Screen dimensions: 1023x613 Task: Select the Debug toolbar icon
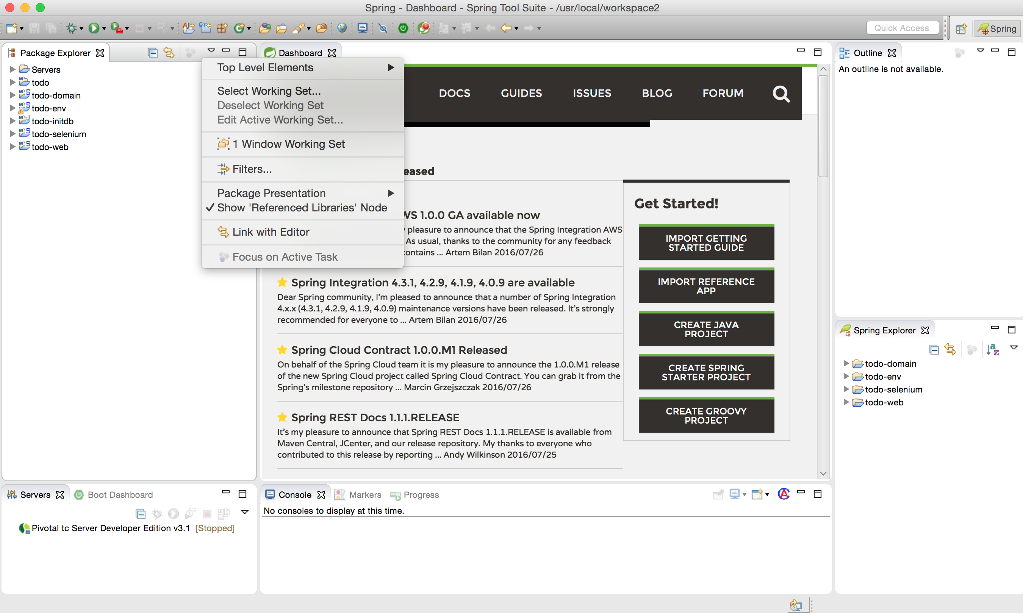(71, 28)
